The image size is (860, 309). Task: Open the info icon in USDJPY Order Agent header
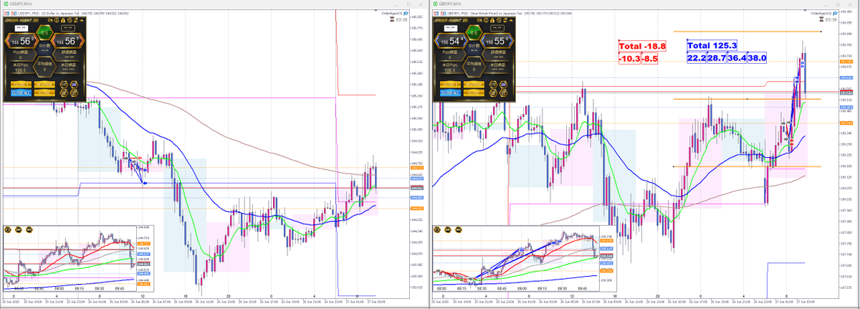click(57, 20)
